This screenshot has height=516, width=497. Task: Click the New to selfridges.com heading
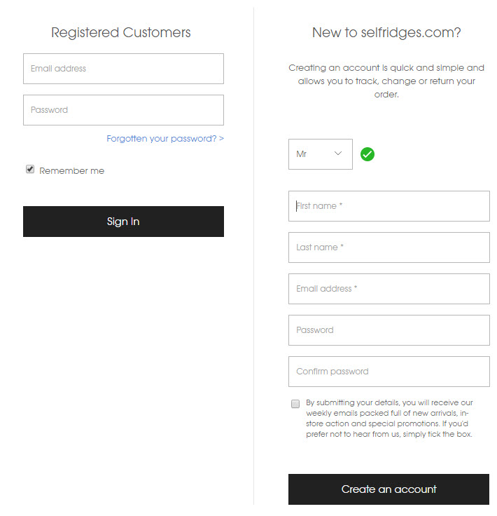point(386,32)
